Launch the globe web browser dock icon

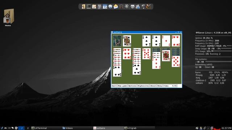pyautogui.click(x=110, y=6)
